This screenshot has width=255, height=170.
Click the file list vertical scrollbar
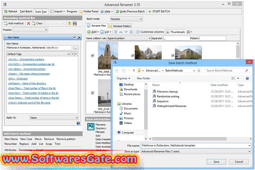(238, 51)
